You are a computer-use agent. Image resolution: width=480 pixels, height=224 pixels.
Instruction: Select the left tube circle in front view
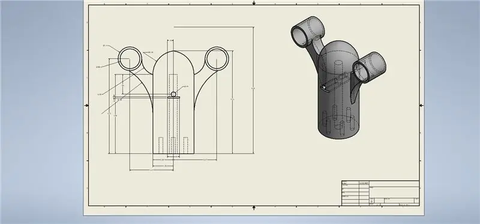pos(130,58)
